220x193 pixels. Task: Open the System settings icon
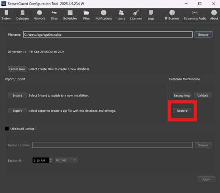(x=6, y=13)
